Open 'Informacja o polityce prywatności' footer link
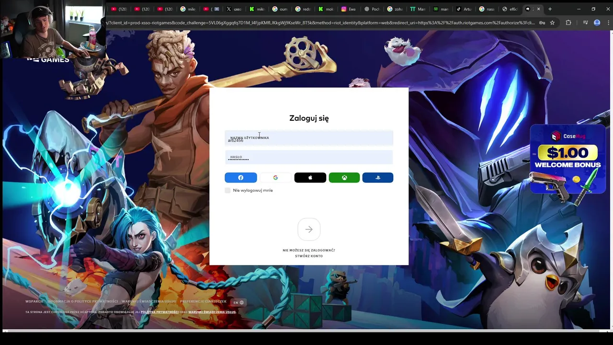 [82, 301]
